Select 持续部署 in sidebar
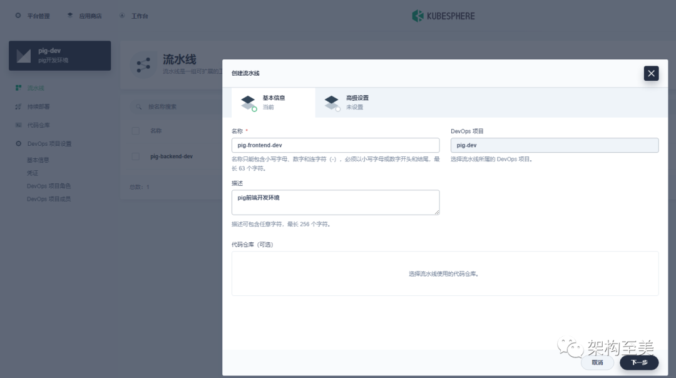 (38, 106)
